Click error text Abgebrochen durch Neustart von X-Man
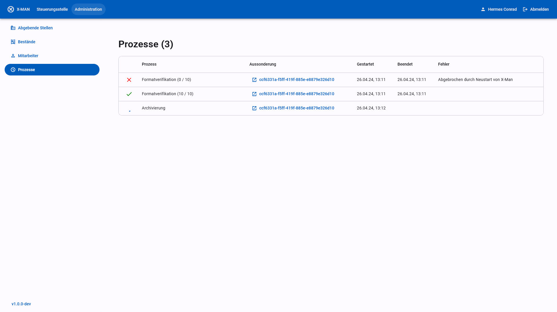 tap(475, 80)
